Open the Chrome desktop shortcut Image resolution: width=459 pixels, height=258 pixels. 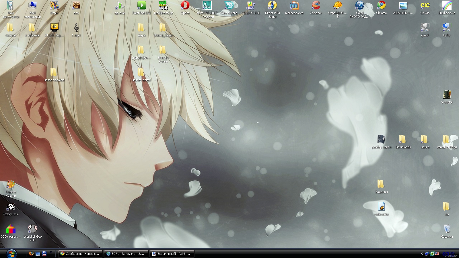(x=381, y=8)
